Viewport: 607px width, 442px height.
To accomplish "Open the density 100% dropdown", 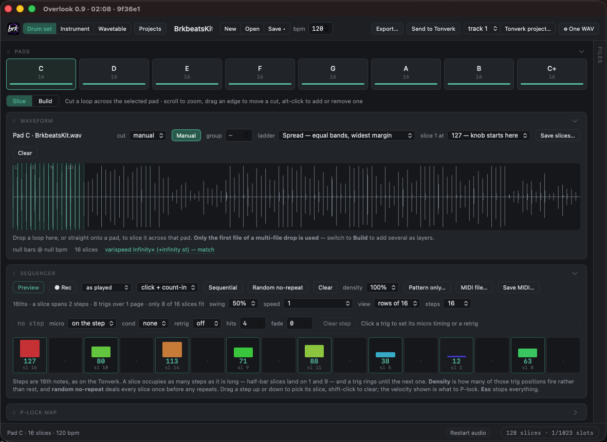I will click(382, 287).
